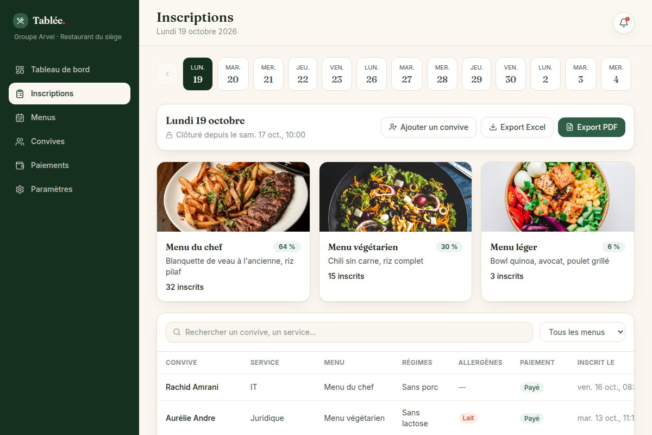The height and width of the screenshot is (435, 652).
Task: Click the Convives people icon
Action: tap(20, 141)
